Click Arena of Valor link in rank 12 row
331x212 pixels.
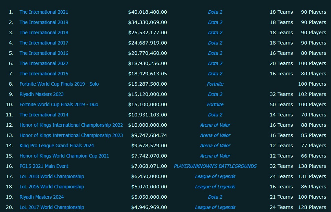click(215, 125)
